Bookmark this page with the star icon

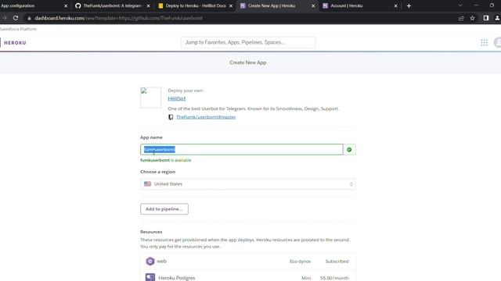(472, 18)
